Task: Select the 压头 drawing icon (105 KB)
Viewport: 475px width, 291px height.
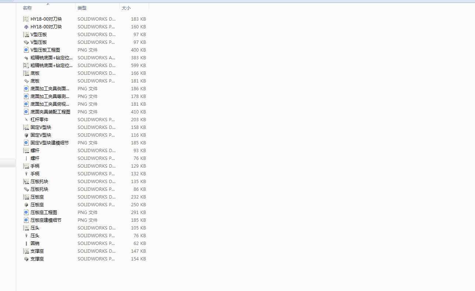Action: (26, 228)
